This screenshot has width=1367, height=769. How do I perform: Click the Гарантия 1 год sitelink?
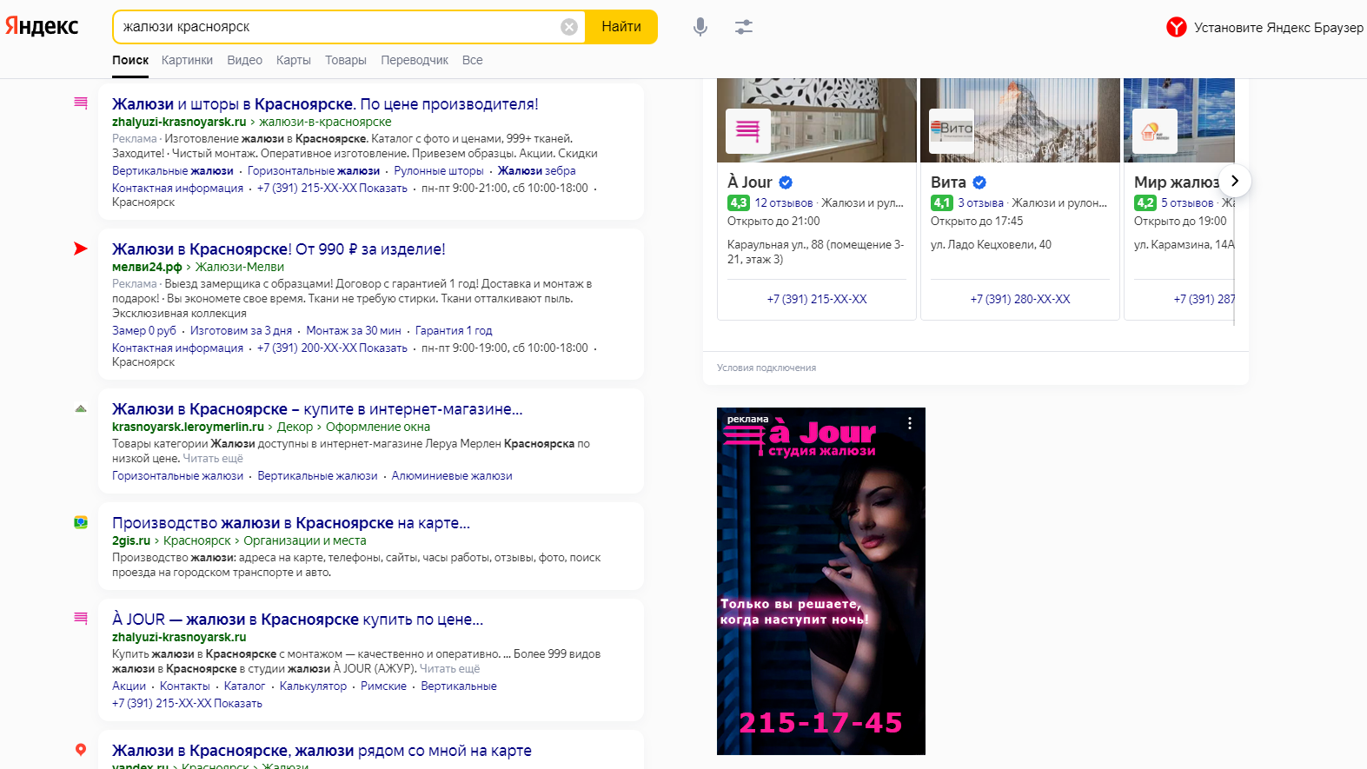pos(454,330)
